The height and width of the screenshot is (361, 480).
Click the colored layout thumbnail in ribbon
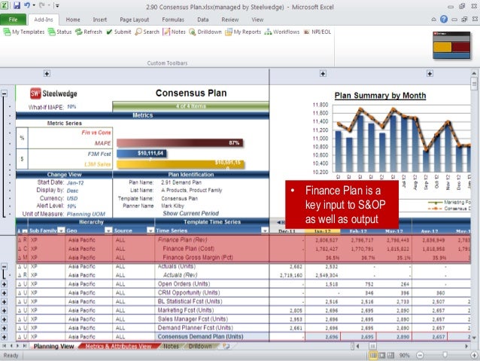[451, 45]
